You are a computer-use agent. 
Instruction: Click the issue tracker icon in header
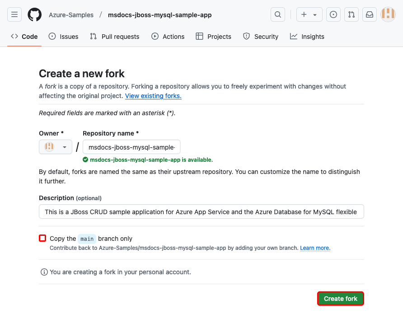click(x=333, y=14)
